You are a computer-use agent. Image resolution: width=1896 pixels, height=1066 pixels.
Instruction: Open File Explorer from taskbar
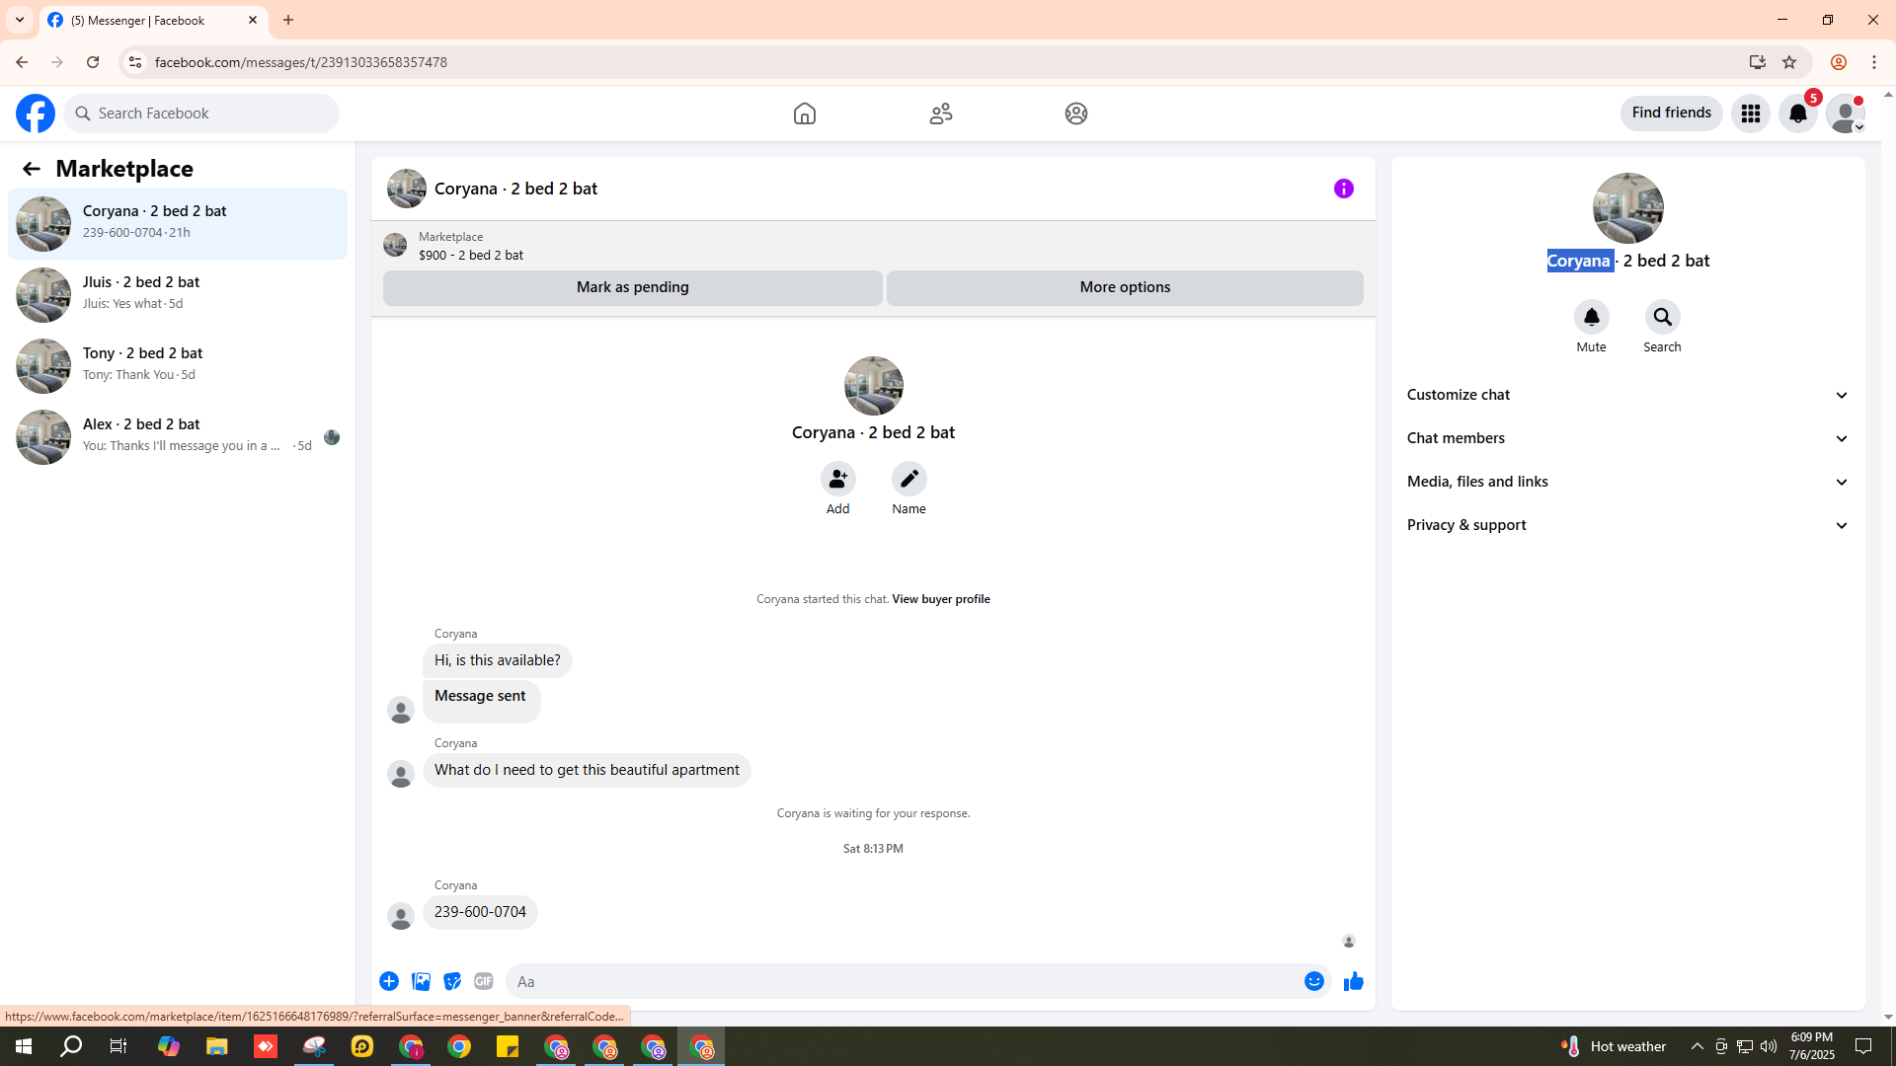click(216, 1046)
